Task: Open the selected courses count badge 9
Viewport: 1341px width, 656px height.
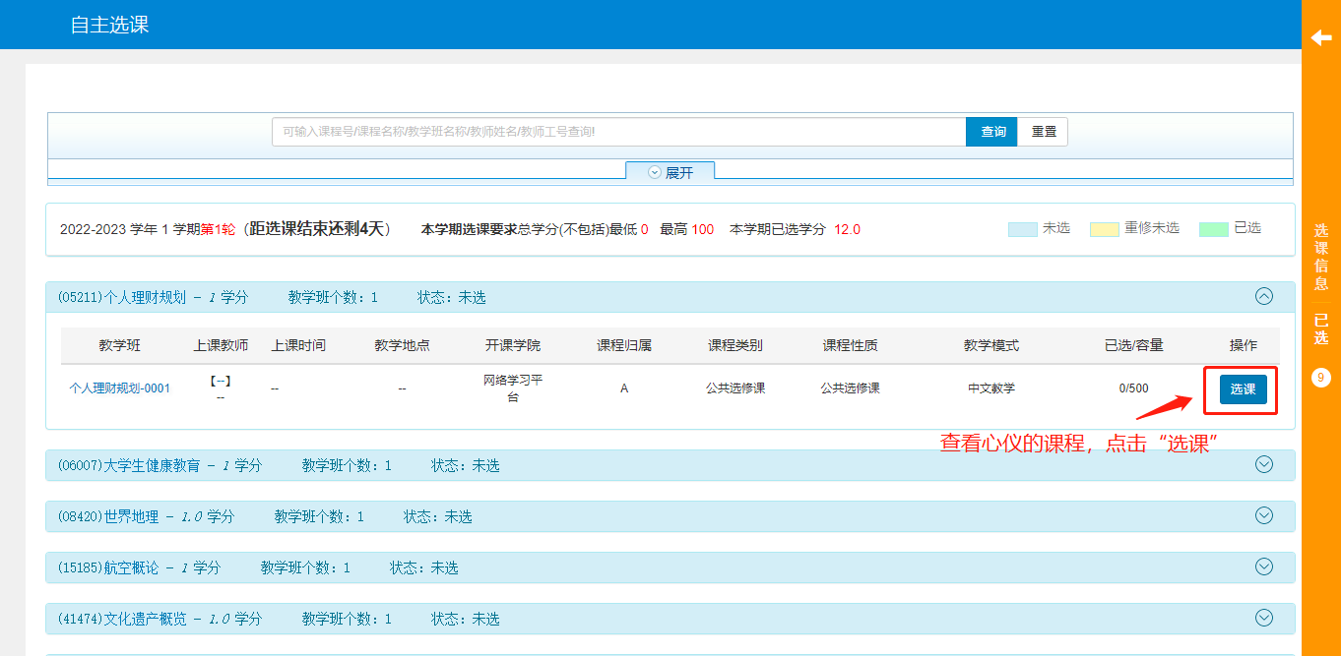Action: (x=1320, y=378)
